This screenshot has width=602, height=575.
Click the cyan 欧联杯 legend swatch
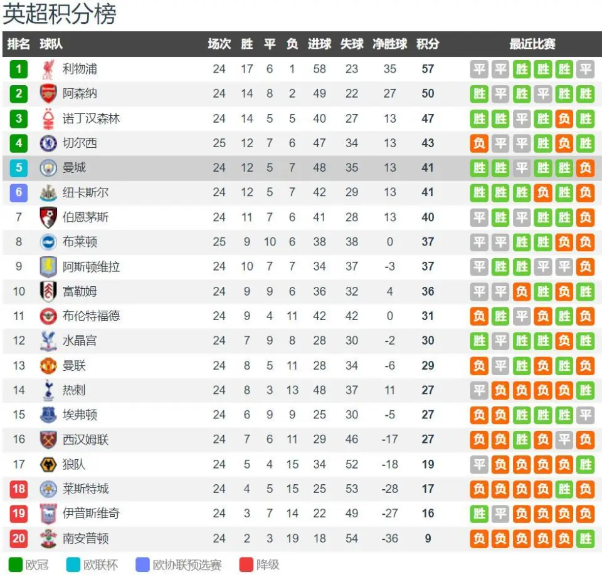(x=73, y=564)
